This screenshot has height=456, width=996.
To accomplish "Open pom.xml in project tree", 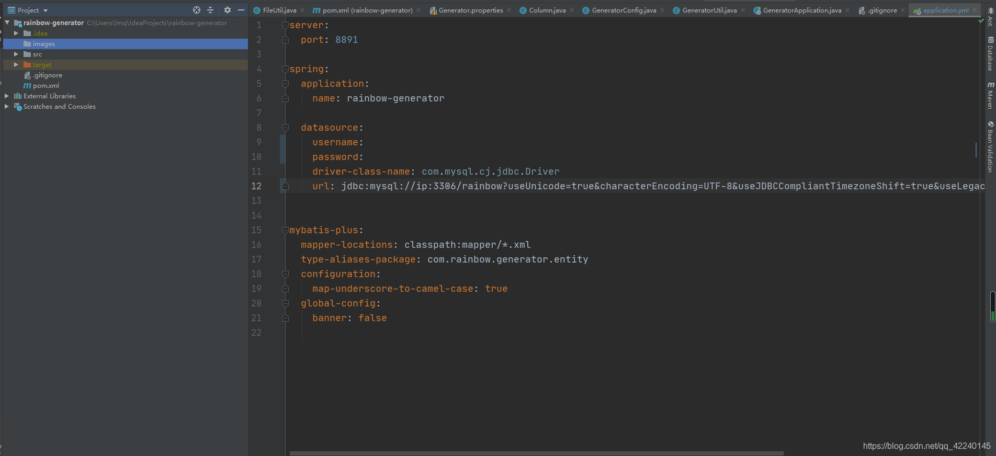I will [x=46, y=86].
